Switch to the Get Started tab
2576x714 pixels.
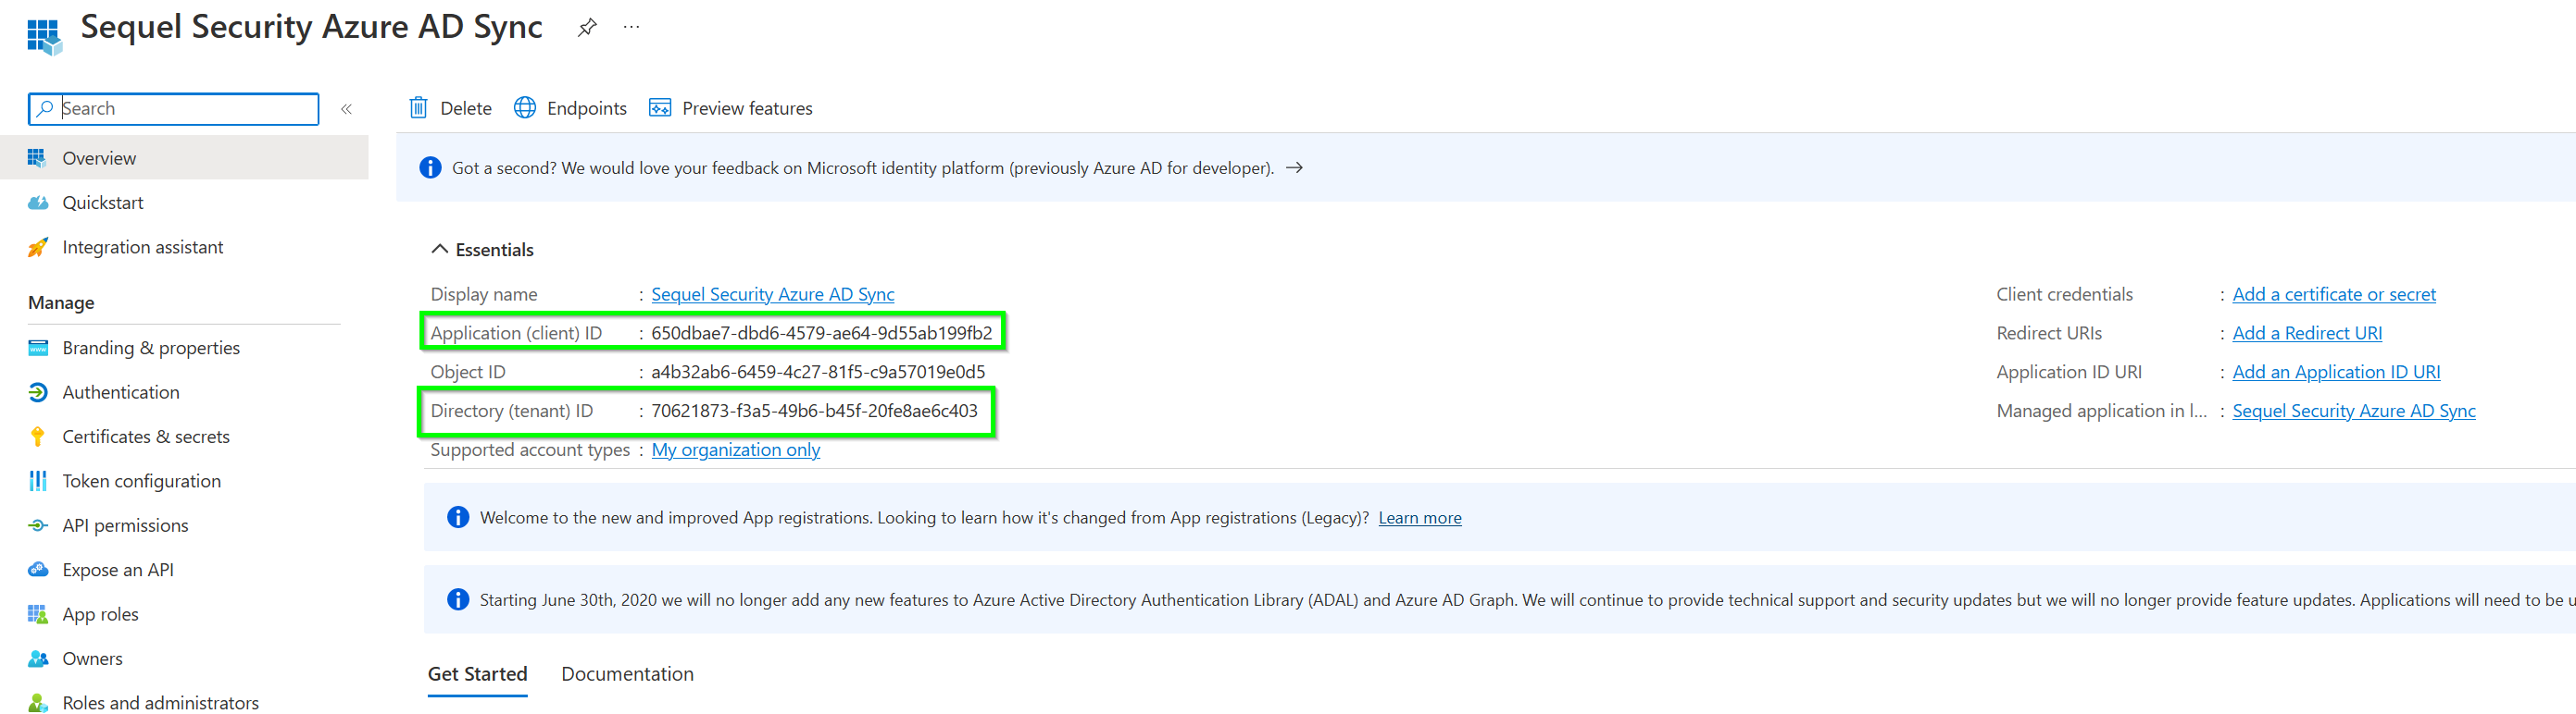coord(478,674)
